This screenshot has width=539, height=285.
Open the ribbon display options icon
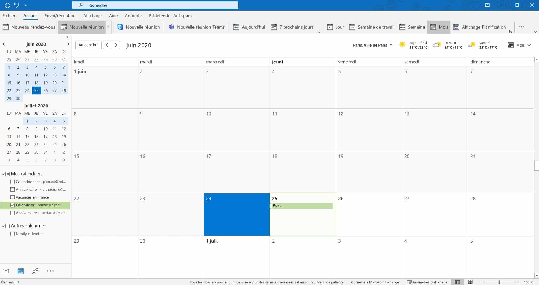[x=487, y=5]
